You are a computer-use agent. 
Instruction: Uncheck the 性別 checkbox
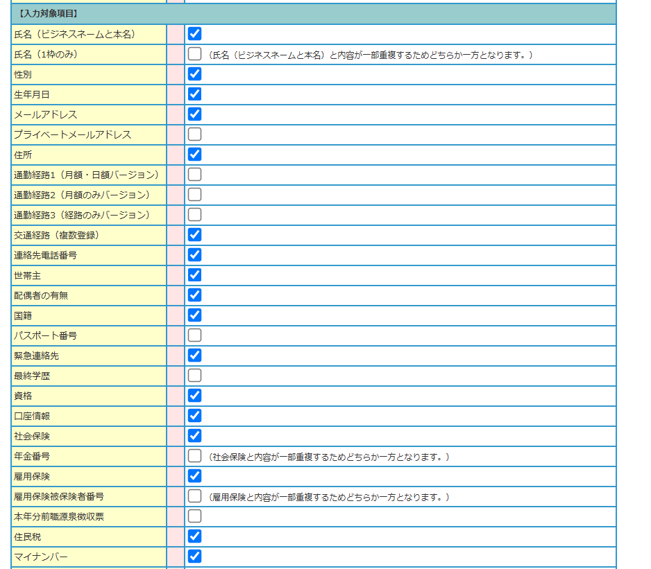(195, 74)
